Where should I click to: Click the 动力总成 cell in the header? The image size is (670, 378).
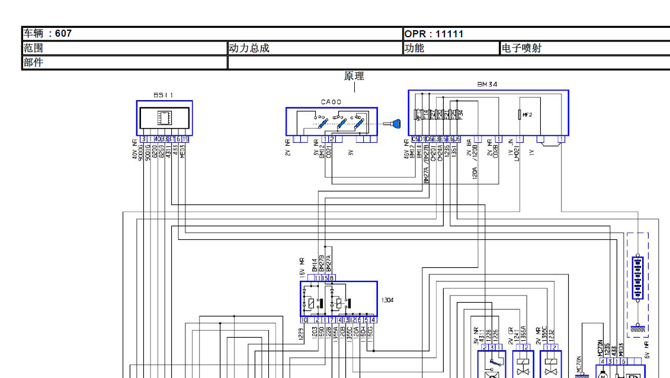pos(315,48)
